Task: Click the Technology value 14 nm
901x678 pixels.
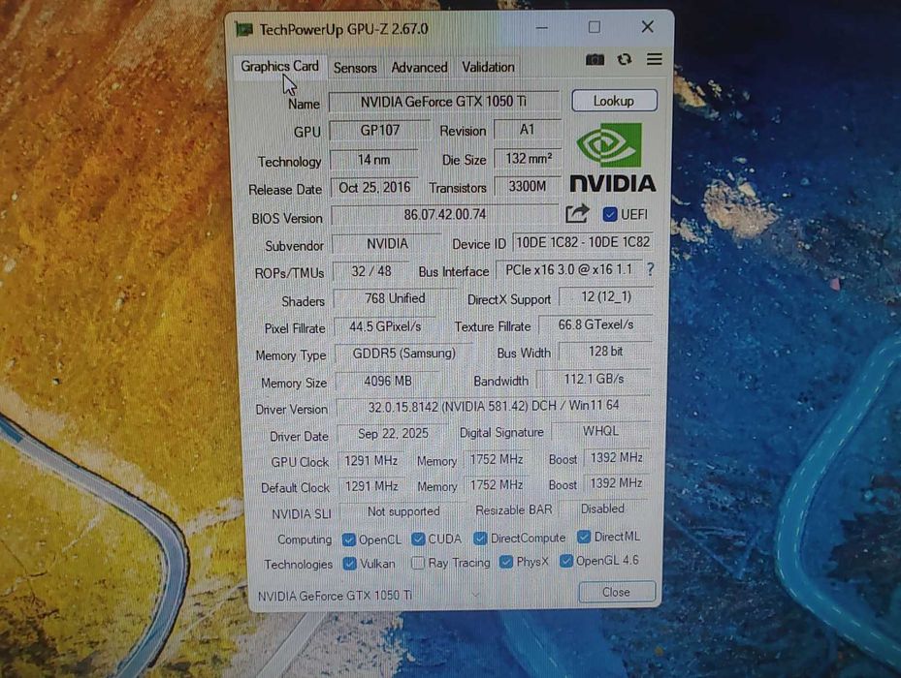Action: (373, 160)
